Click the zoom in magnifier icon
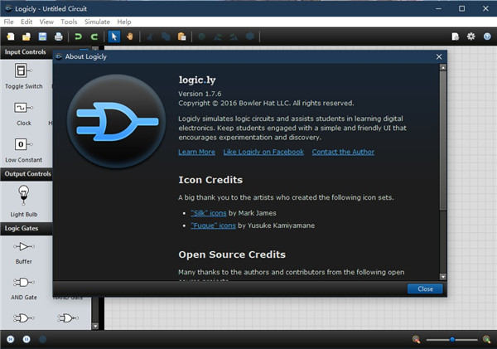The image size is (497, 349). 486,340
